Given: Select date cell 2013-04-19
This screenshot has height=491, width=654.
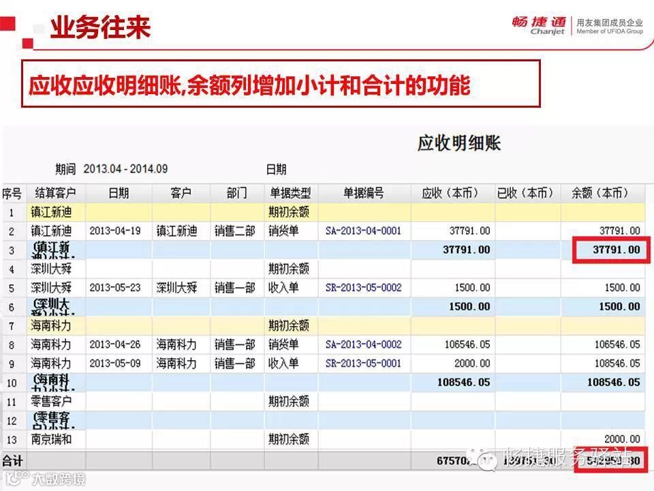Looking at the screenshot, I should click(115, 231).
